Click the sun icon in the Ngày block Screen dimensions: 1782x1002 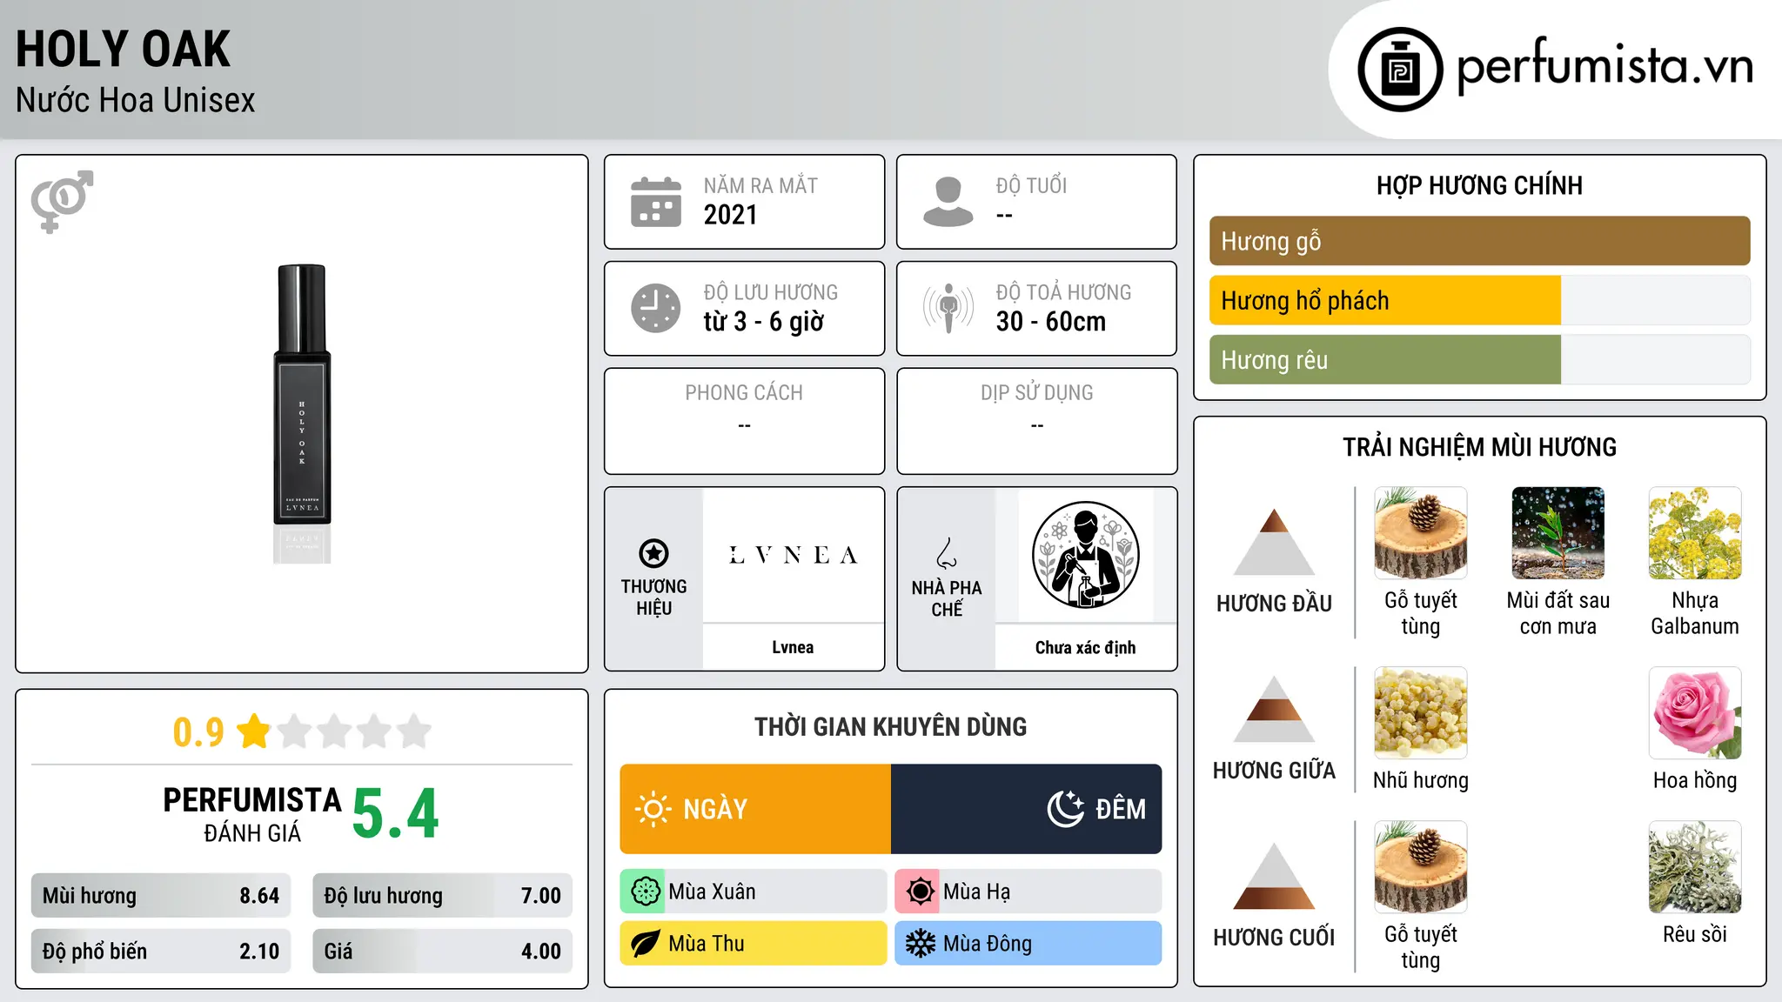point(653,809)
